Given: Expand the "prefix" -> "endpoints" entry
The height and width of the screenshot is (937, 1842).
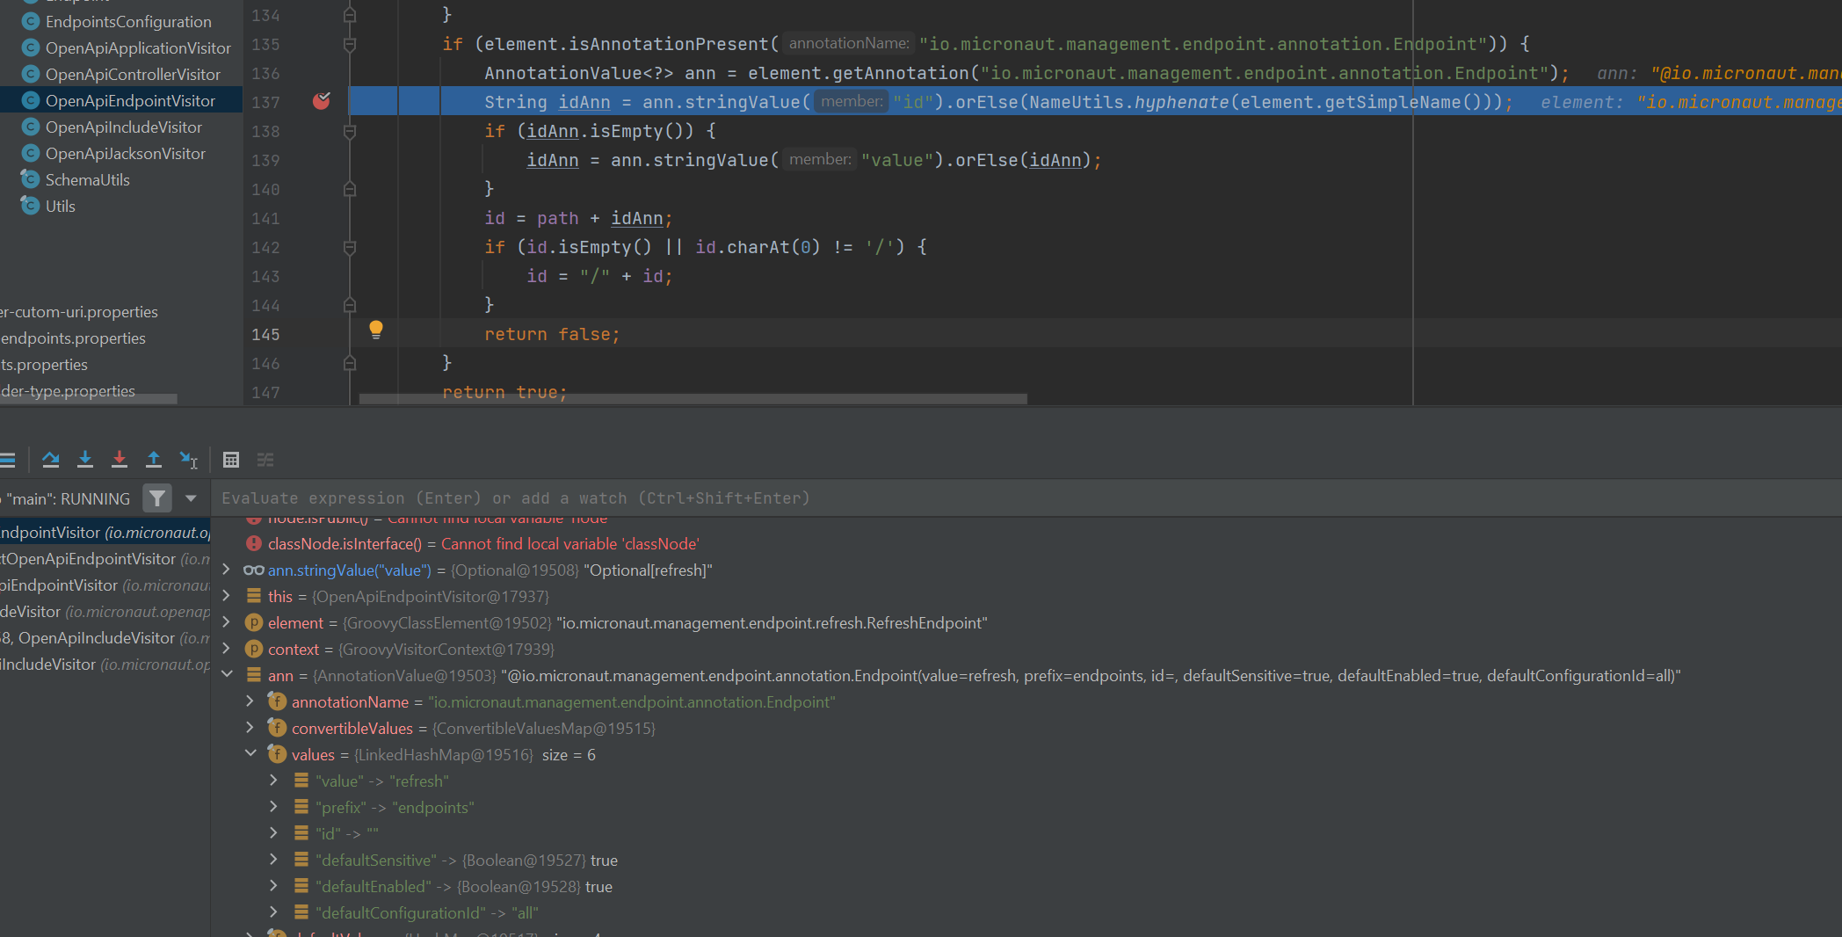Looking at the screenshot, I should (274, 807).
